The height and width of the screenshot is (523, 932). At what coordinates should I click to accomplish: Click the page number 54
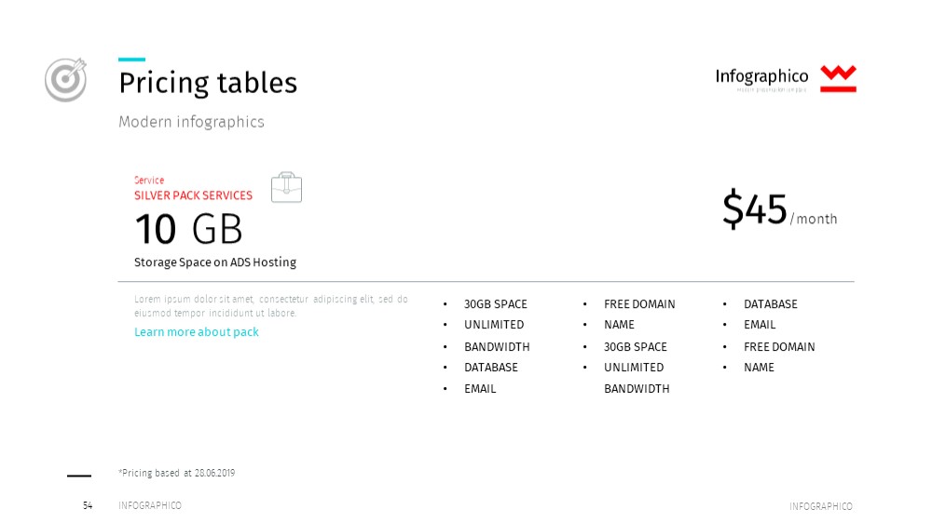click(x=88, y=505)
